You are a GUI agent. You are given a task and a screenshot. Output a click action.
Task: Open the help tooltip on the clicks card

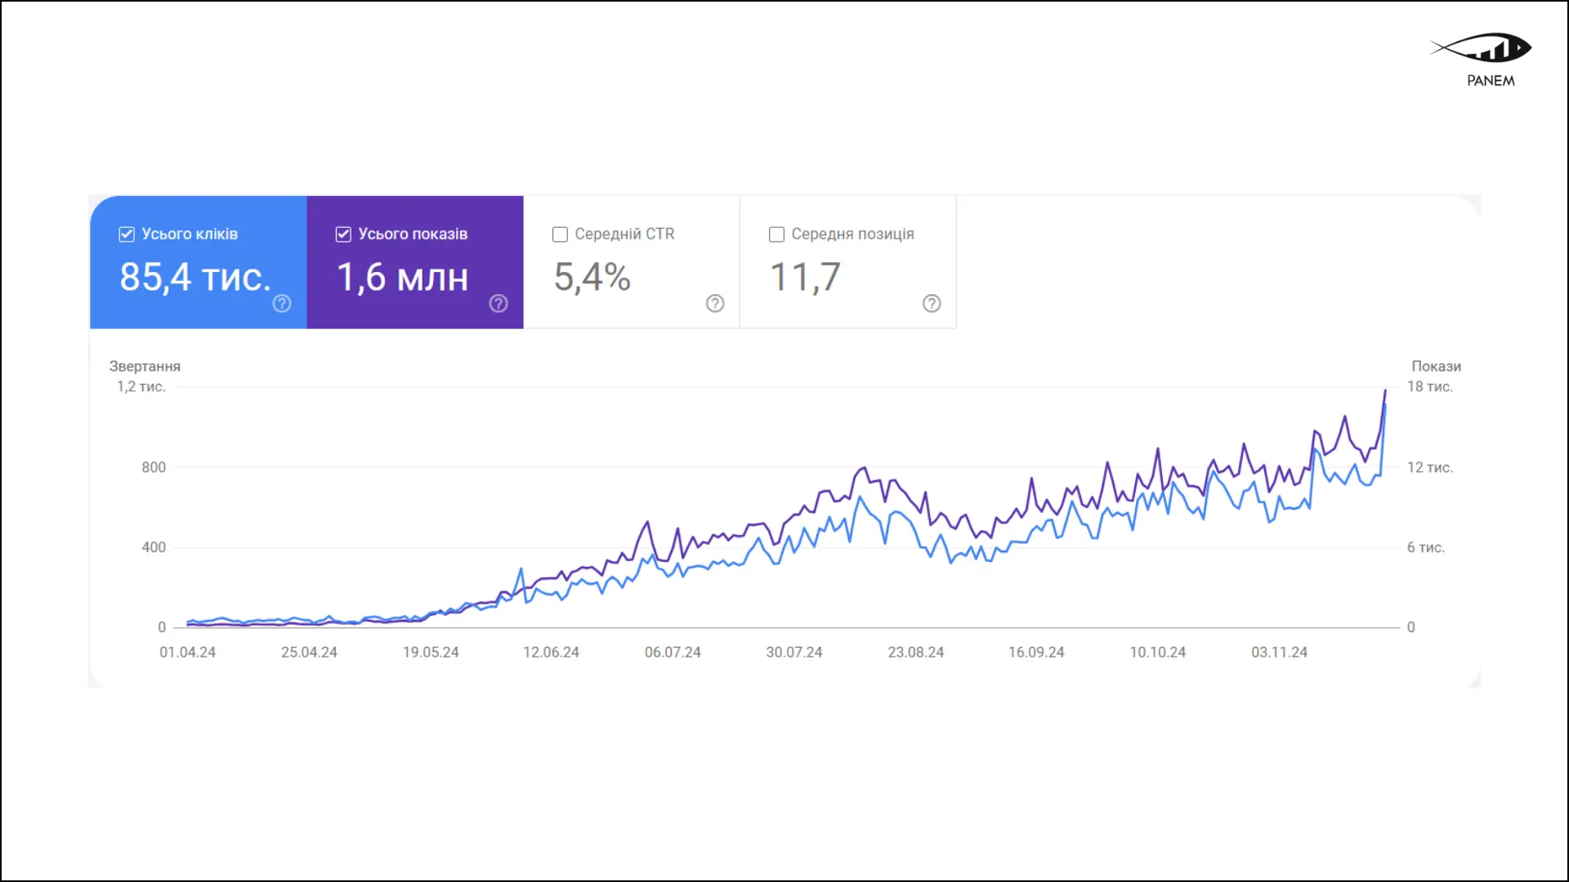(x=282, y=303)
